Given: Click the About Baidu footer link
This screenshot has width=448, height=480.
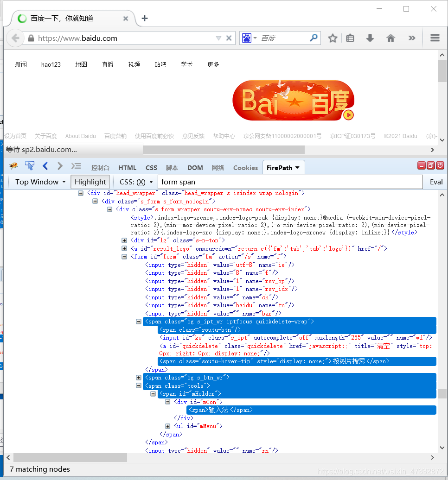Looking at the screenshot, I should point(80,136).
